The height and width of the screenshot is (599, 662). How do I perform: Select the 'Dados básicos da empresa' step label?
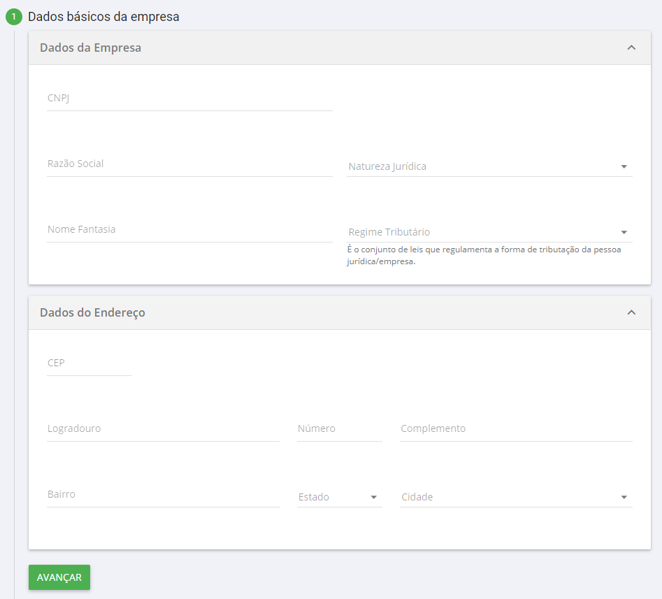[103, 17]
